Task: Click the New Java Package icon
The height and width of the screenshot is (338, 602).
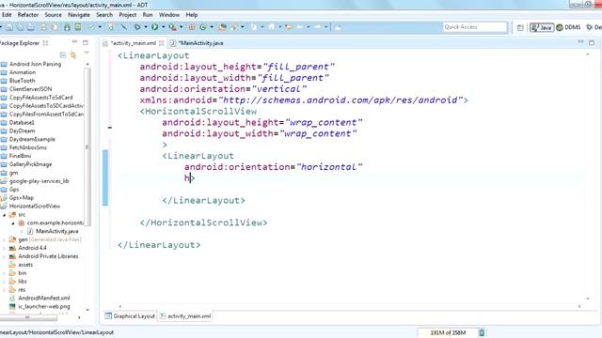Action: (192, 27)
